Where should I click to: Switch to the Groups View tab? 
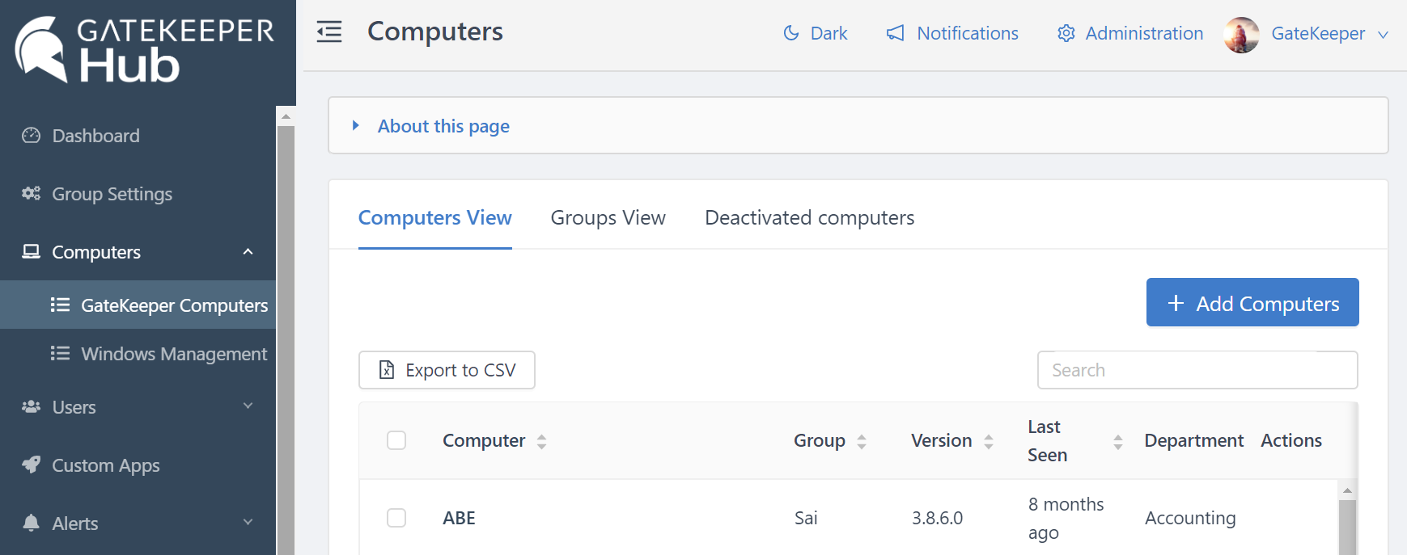tap(608, 218)
